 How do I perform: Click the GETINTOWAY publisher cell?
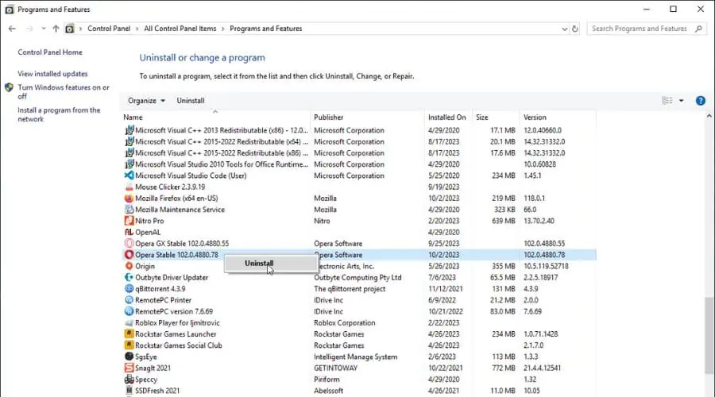(335, 368)
